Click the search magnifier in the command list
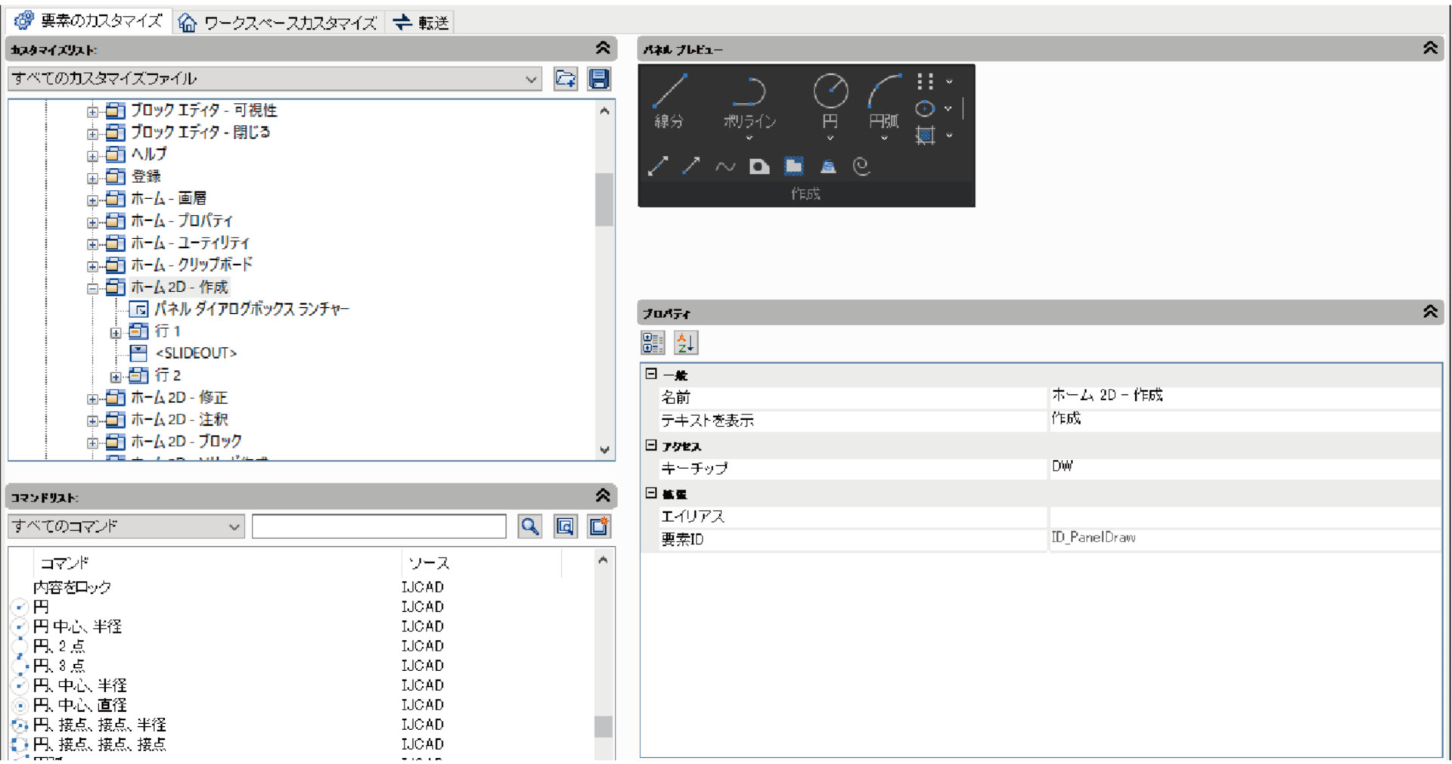The image size is (1452, 764). point(529,527)
